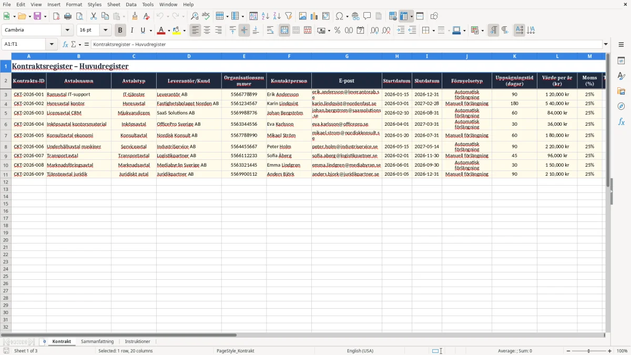This screenshot has height=355, width=631.
Task: Click Increase Indent icon
Action: pos(401,31)
